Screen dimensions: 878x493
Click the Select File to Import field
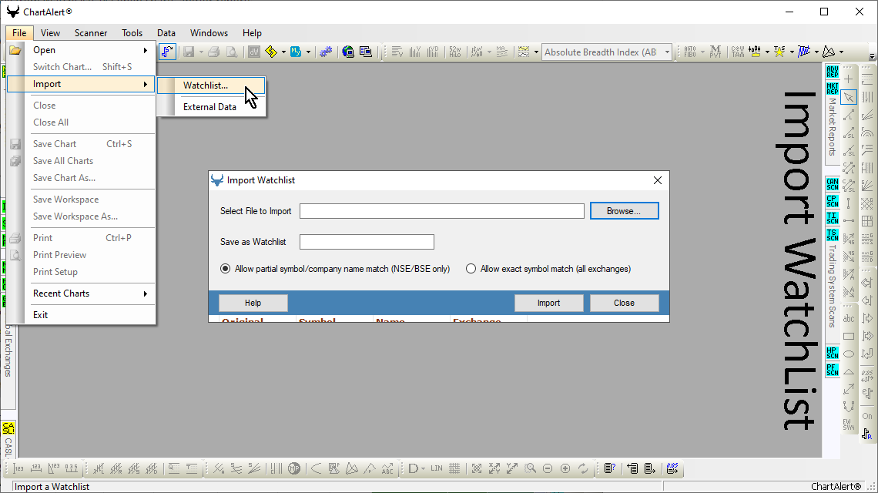[442, 211]
